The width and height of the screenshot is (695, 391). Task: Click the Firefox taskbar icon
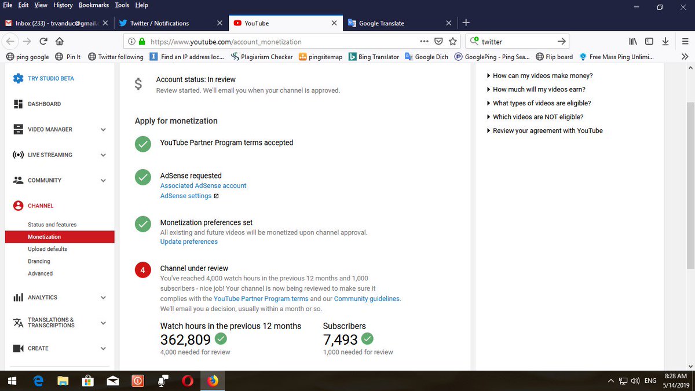tap(213, 381)
